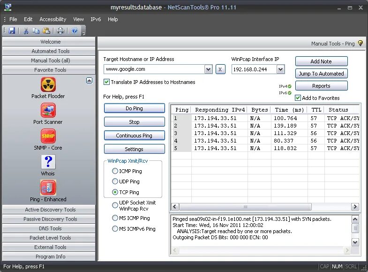Open Manual Tools (all) sidebar section
The height and width of the screenshot is (272, 368).
click(x=49, y=60)
